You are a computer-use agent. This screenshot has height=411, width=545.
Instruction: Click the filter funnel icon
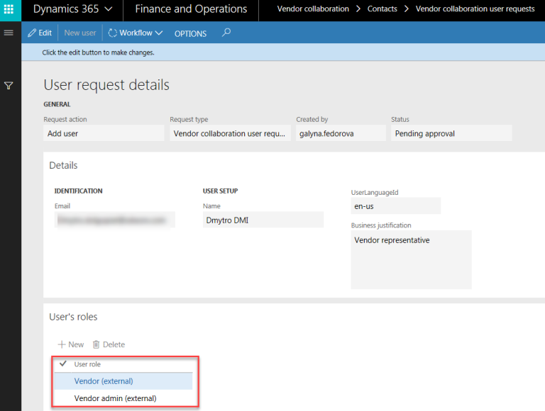click(9, 86)
